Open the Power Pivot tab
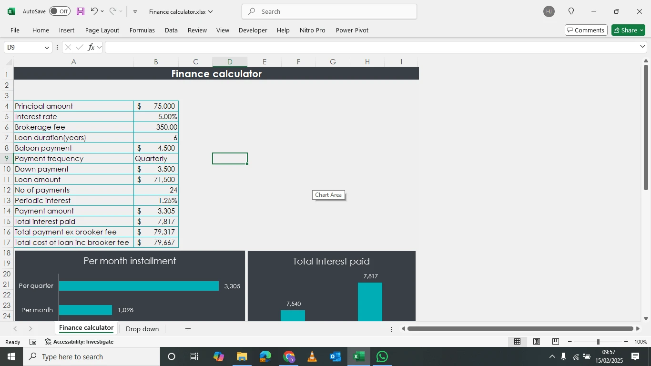Image resolution: width=651 pixels, height=366 pixels. (352, 30)
